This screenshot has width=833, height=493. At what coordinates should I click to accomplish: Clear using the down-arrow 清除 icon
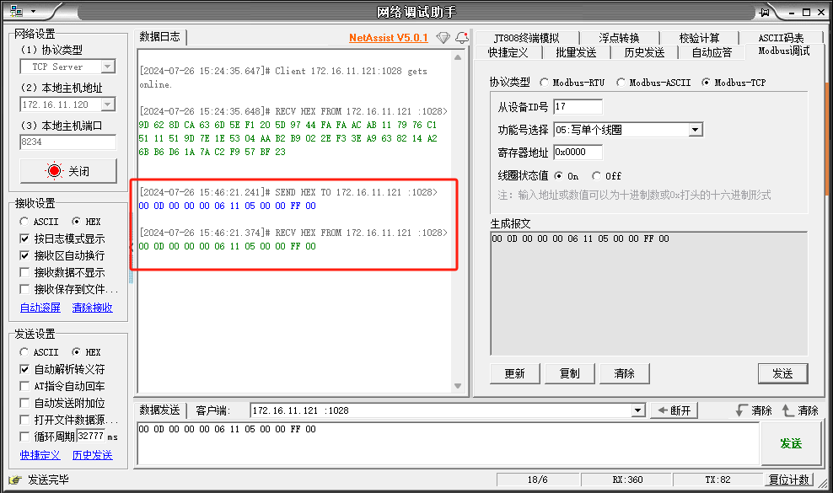pos(753,410)
